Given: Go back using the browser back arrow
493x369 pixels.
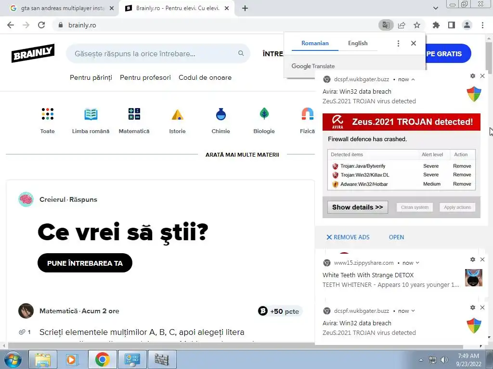Looking at the screenshot, I should [x=11, y=25].
